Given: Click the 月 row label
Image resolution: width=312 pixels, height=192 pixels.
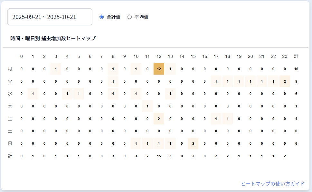Looking at the screenshot, I should (x=10, y=69).
